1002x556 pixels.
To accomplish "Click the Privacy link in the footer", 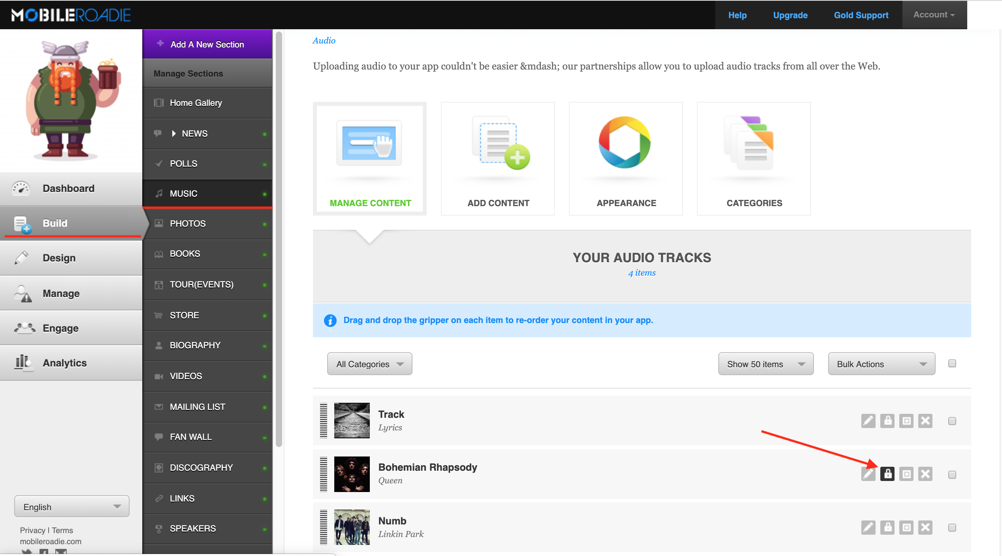I will 32,530.
